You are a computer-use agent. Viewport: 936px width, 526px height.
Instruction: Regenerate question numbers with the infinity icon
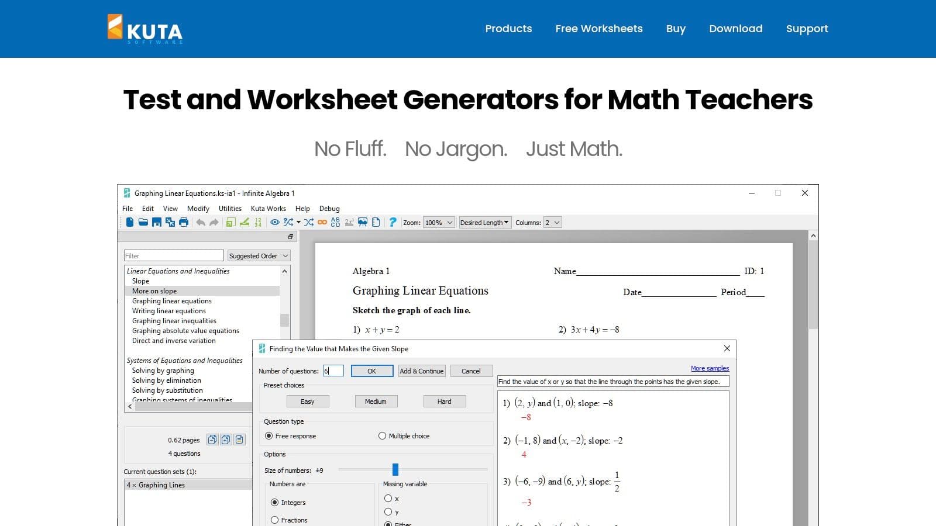[322, 222]
